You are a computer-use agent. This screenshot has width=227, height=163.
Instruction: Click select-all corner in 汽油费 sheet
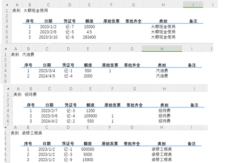6,49
